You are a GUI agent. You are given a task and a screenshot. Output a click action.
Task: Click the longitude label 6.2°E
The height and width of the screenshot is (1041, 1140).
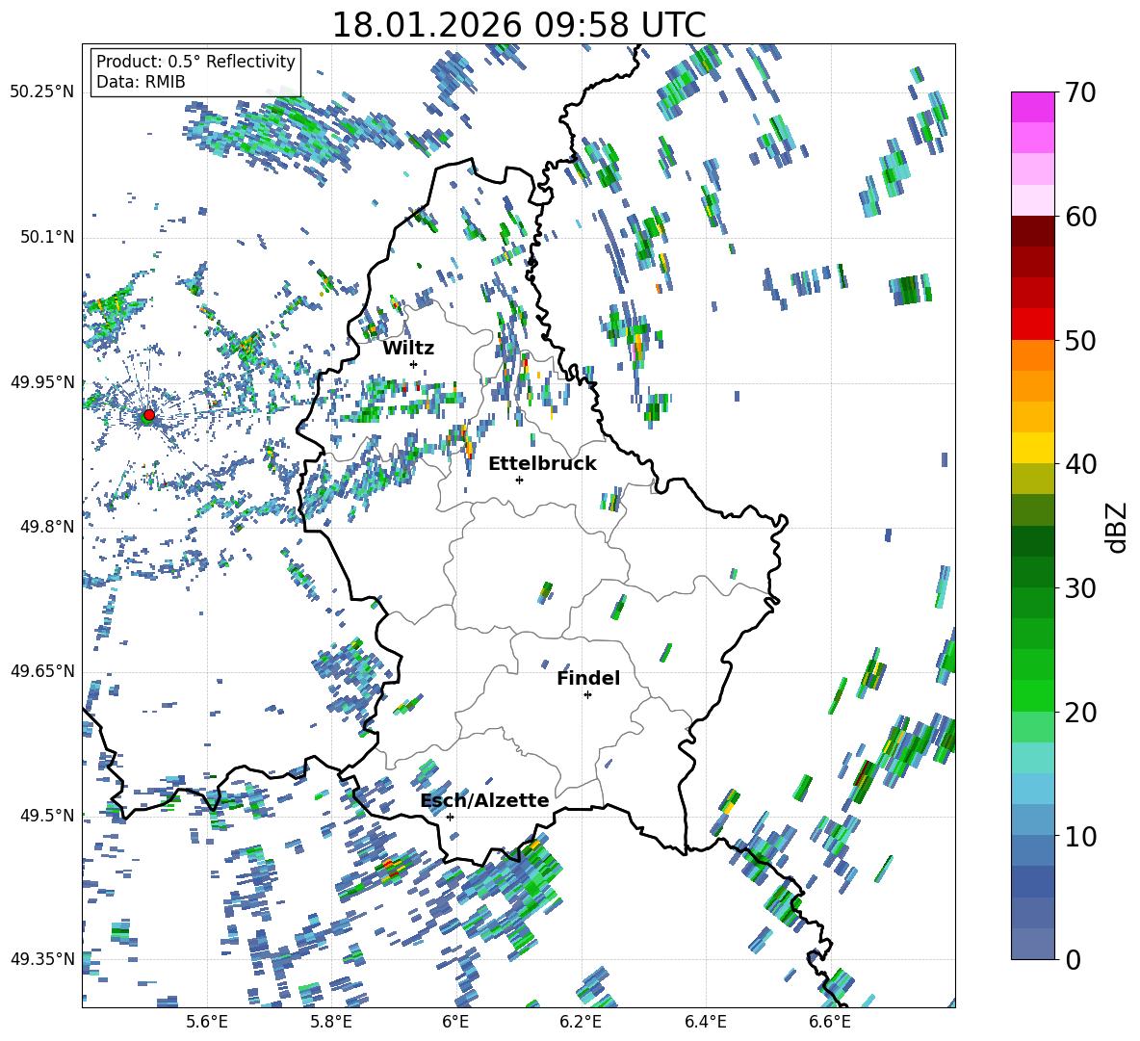pos(581,1022)
